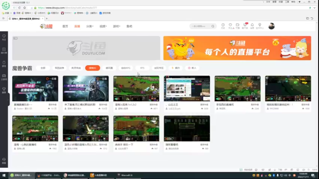Viewport: 319px width, 179px height.
Task: Open the 文件 browser menu
Action: click(268, 2)
